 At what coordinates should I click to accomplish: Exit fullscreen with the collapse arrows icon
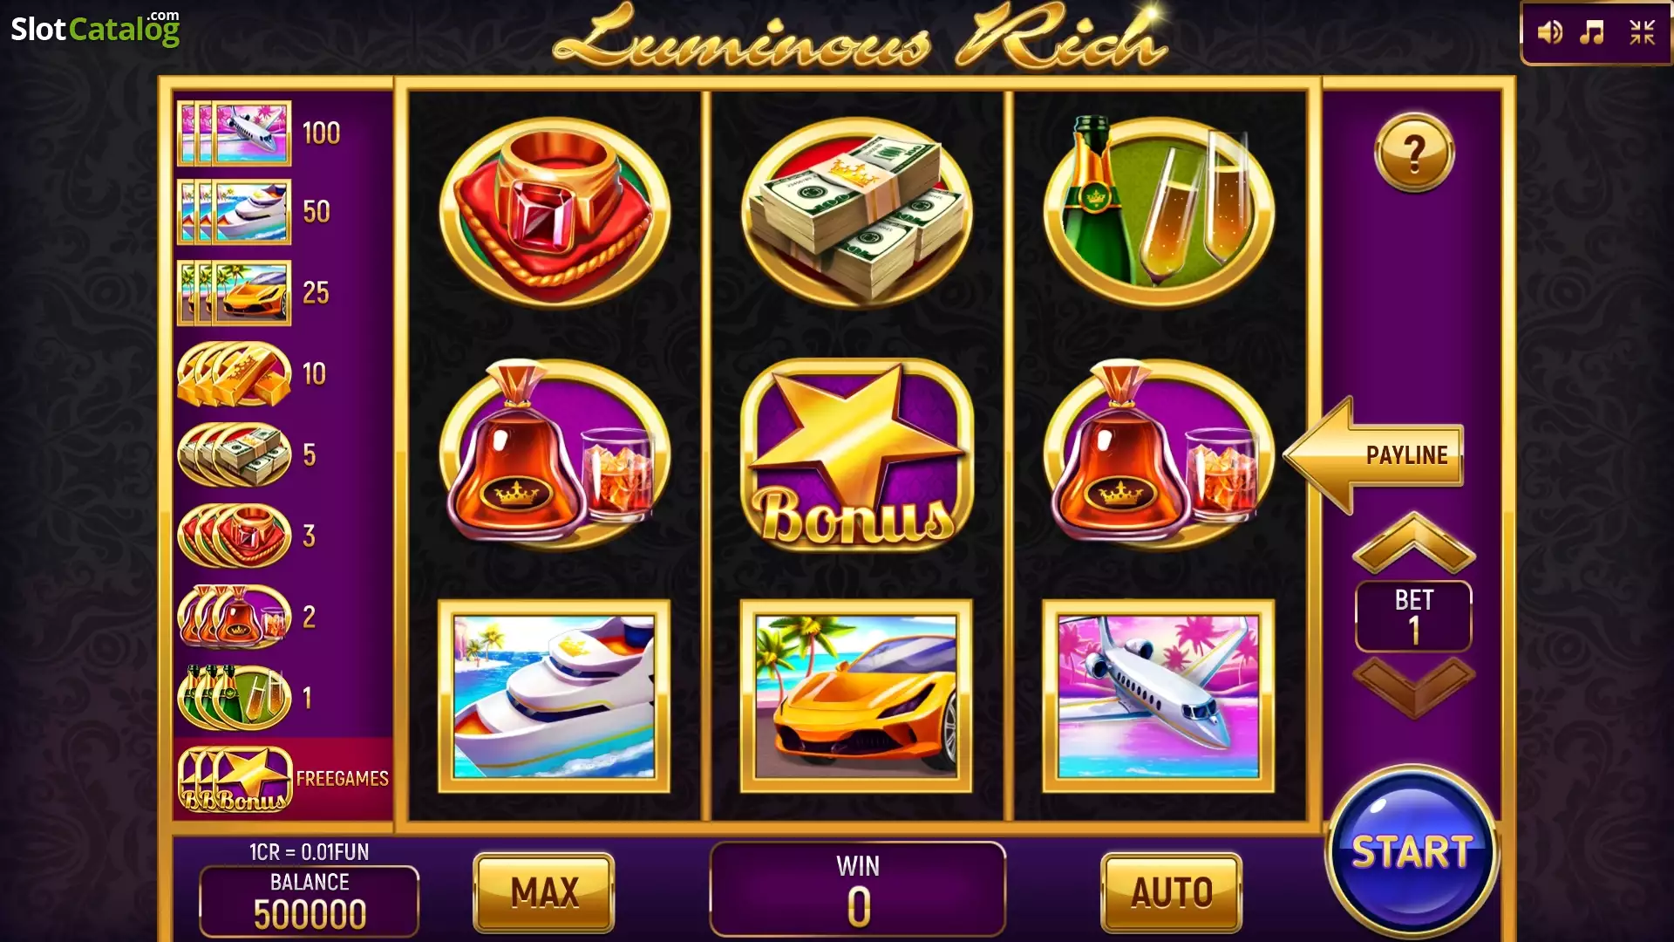tap(1643, 33)
